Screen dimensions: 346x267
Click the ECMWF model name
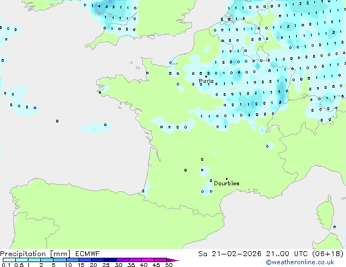(x=88, y=254)
